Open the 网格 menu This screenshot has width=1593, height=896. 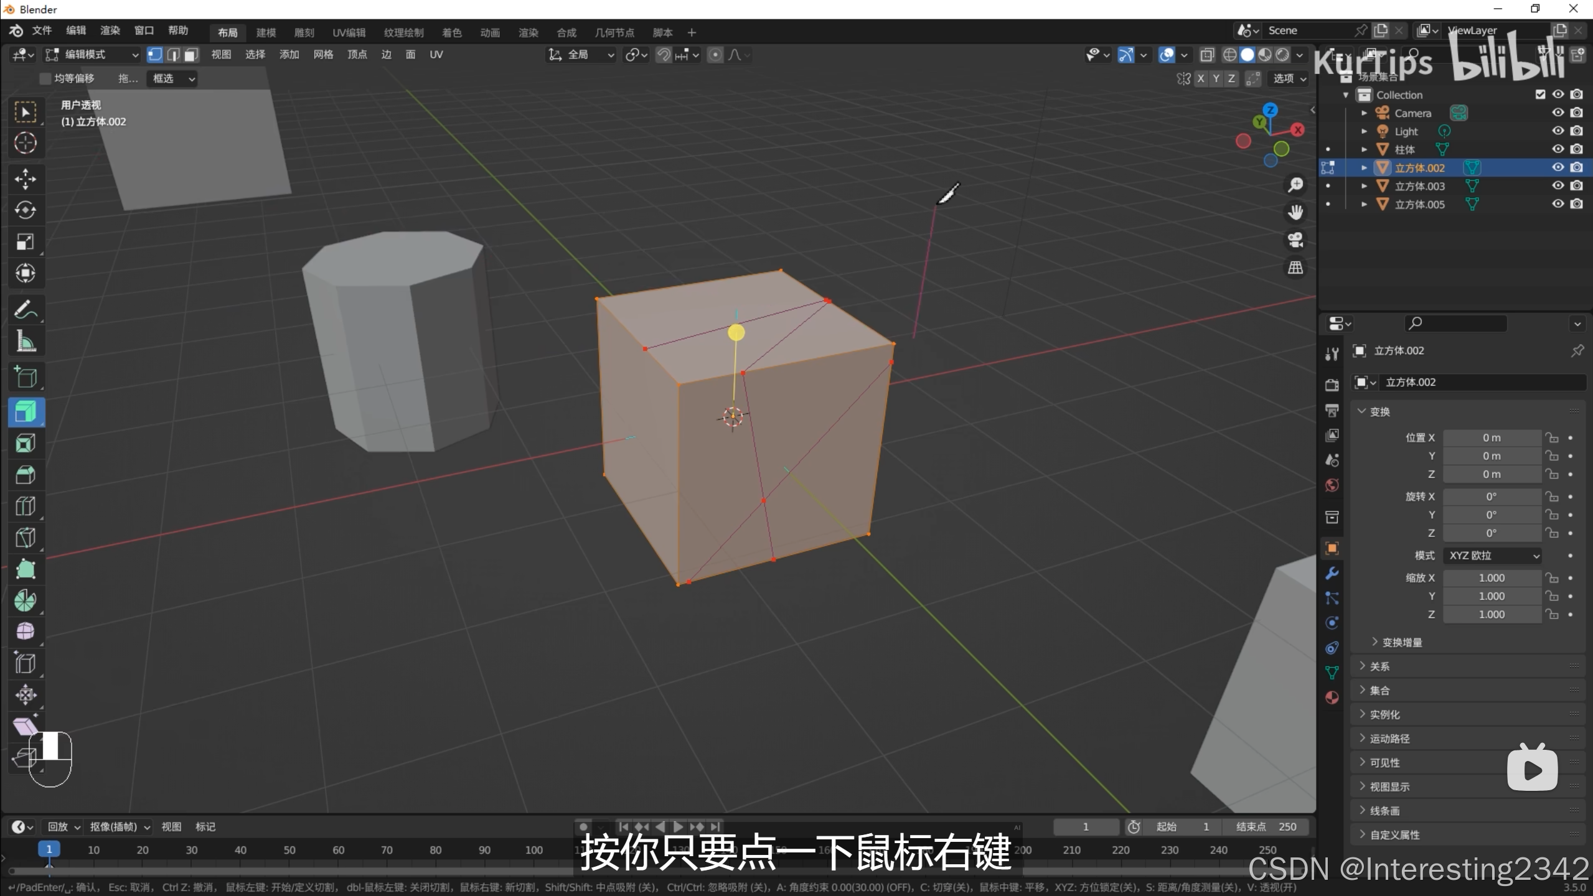323,55
